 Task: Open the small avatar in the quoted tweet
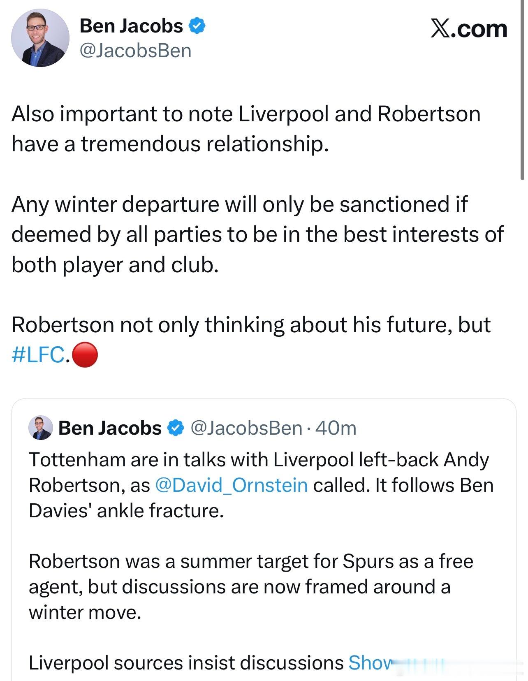point(40,428)
